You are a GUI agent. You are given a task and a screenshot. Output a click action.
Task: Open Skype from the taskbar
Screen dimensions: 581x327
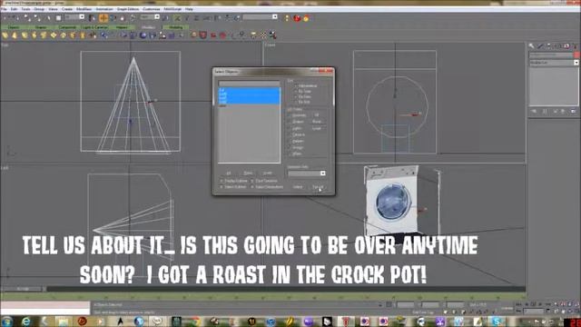(x=497, y=321)
